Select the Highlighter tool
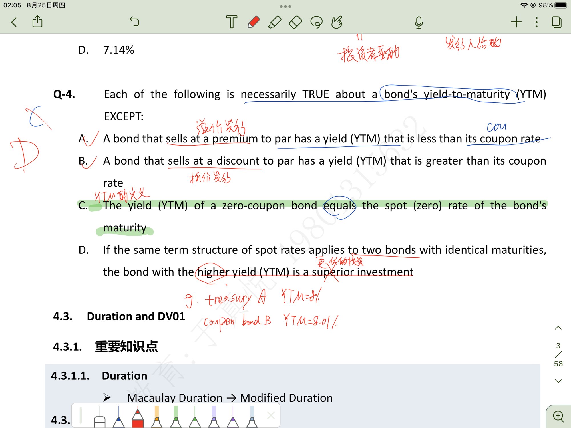The width and height of the screenshot is (571, 428). [274, 22]
